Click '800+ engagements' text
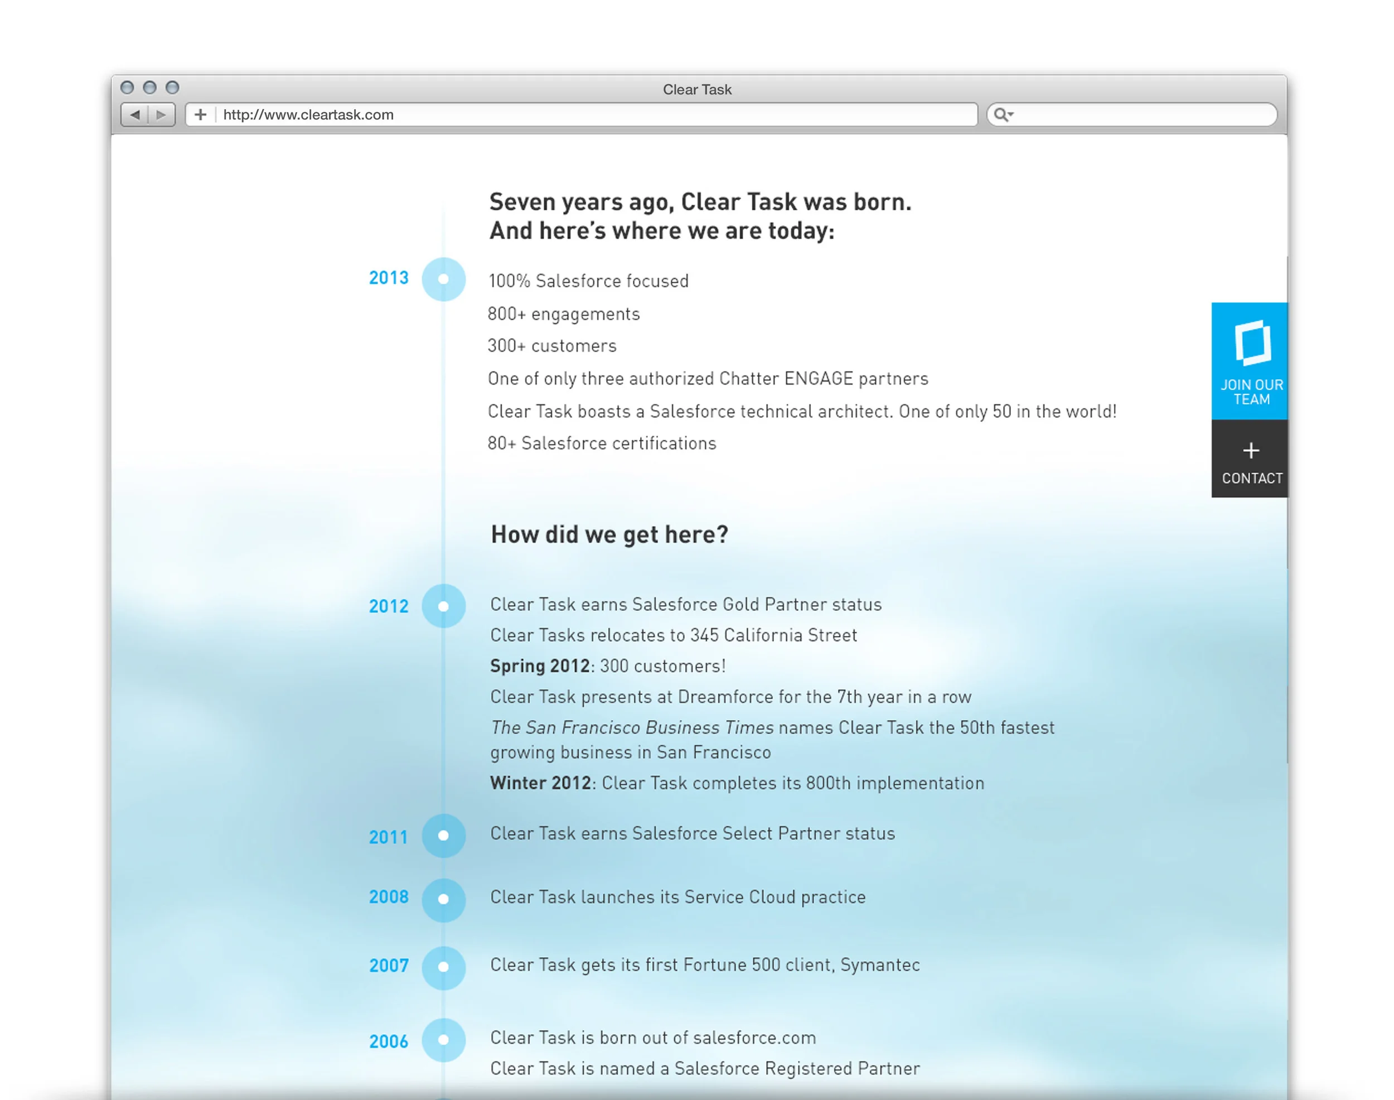 (564, 313)
